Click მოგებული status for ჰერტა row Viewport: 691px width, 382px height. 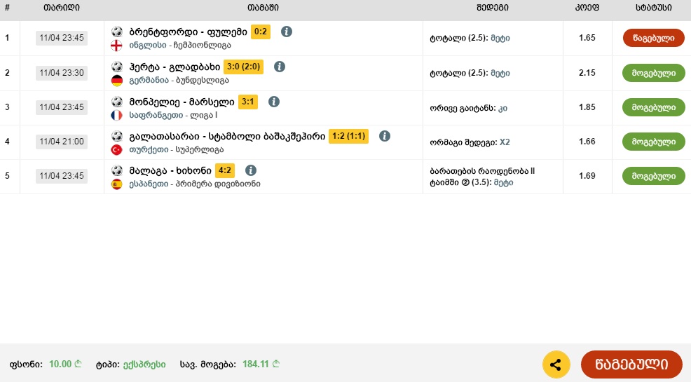click(x=654, y=73)
